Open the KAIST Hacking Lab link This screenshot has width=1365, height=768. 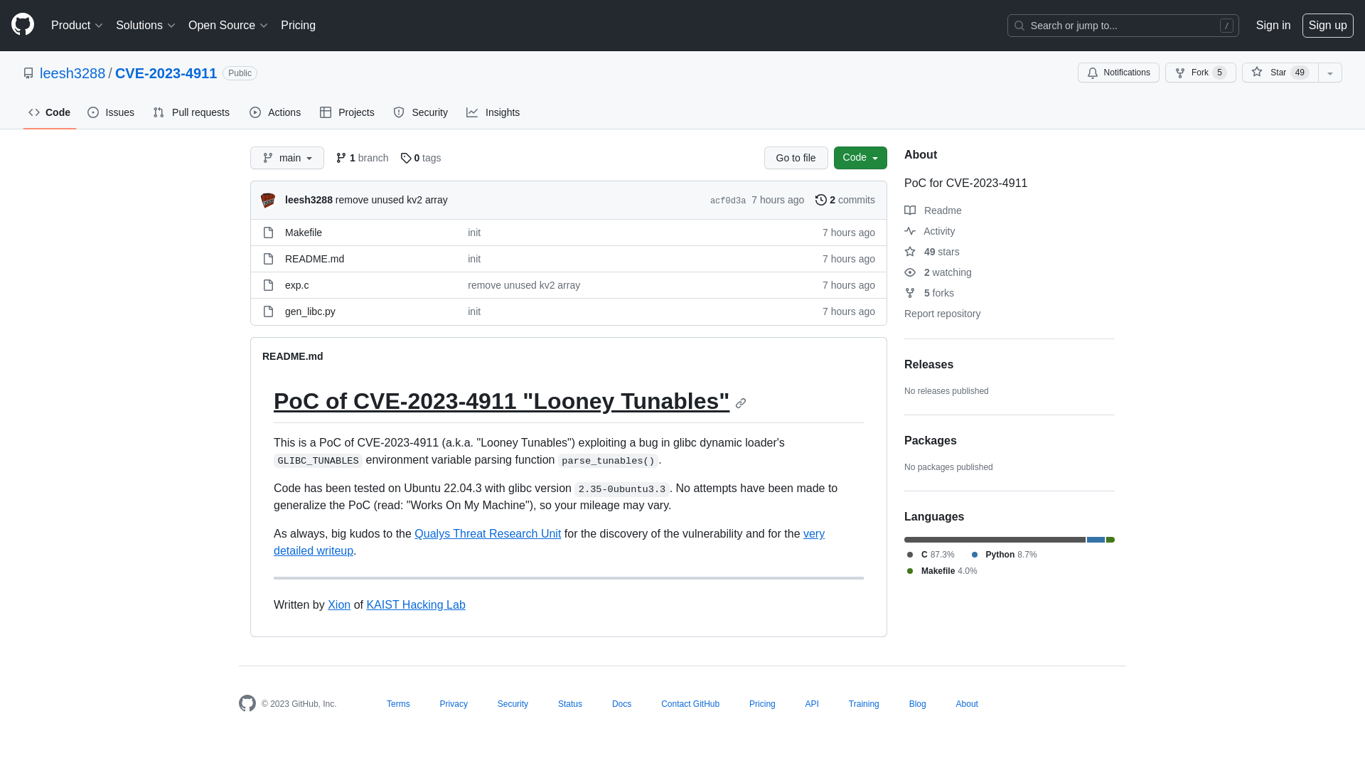pos(416,605)
